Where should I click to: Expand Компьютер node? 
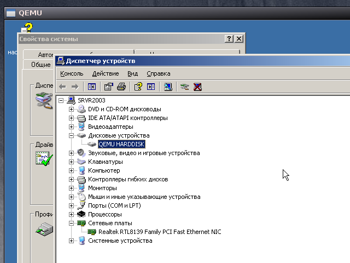pyautogui.click(x=71, y=170)
